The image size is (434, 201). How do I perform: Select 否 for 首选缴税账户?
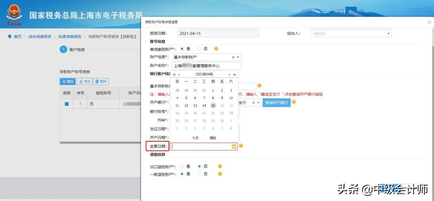point(199,49)
